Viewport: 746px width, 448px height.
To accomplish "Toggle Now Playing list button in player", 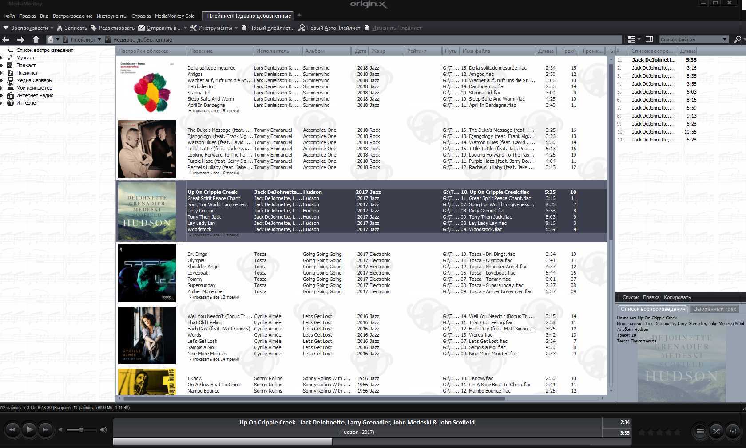I will pos(699,431).
